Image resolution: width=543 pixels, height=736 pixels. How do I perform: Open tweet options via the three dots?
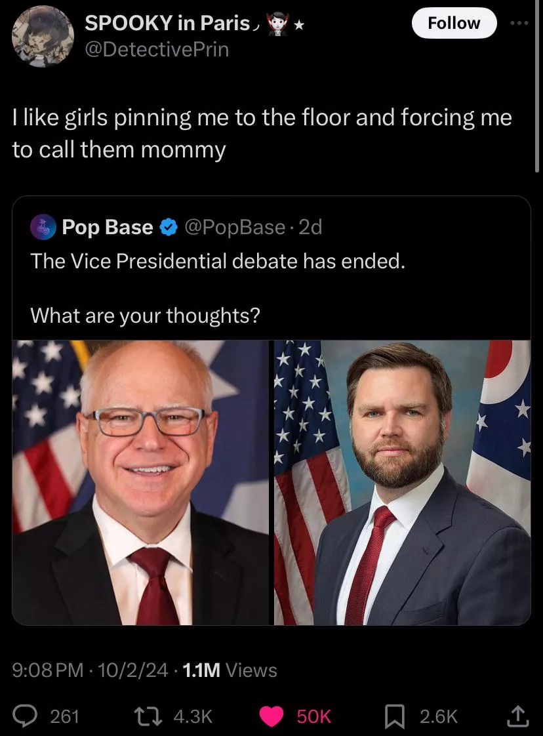point(520,22)
